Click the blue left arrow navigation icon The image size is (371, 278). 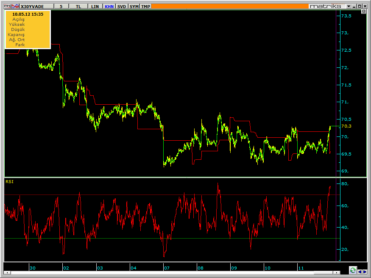[360, 272]
